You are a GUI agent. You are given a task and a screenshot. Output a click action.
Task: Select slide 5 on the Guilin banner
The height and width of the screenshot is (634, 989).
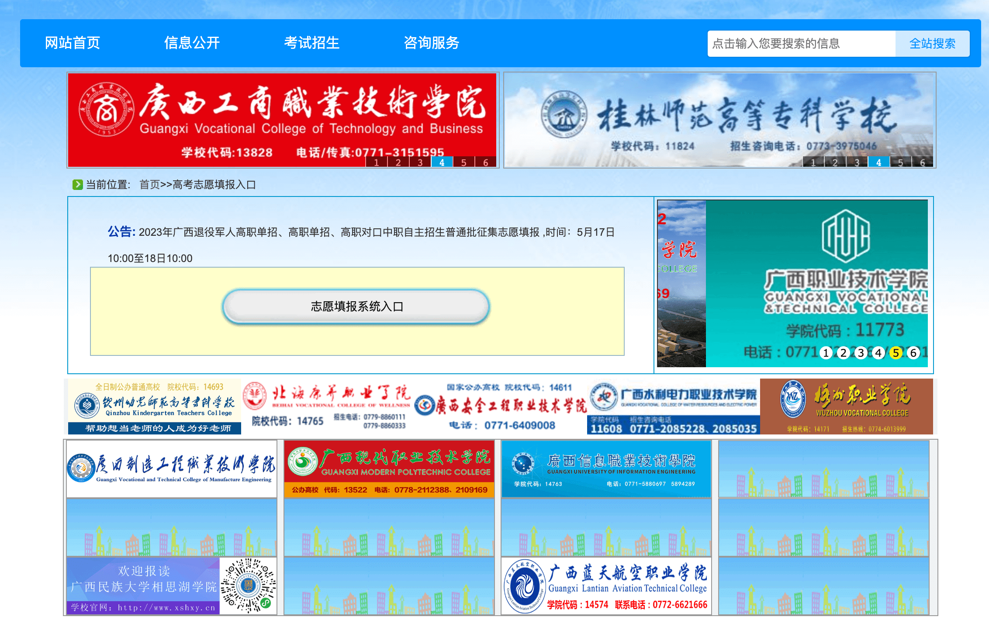[901, 162]
